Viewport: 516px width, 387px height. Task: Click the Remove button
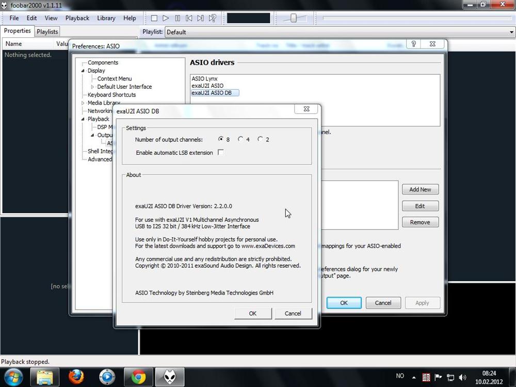click(420, 222)
